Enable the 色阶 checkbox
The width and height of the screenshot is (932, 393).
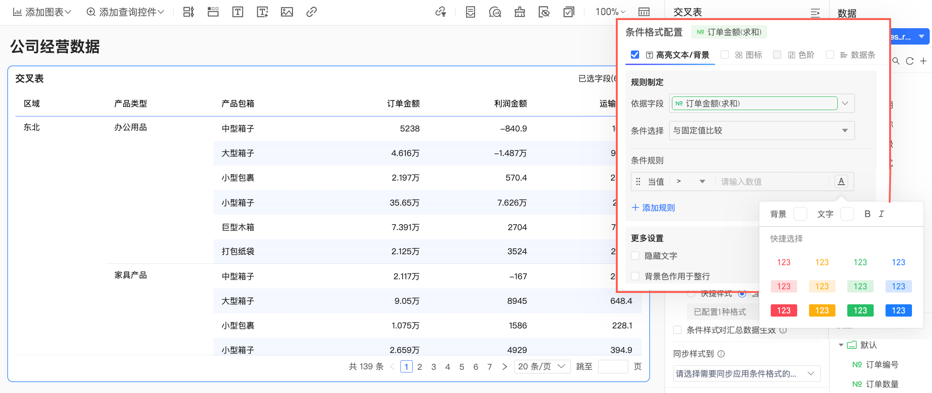tap(778, 55)
